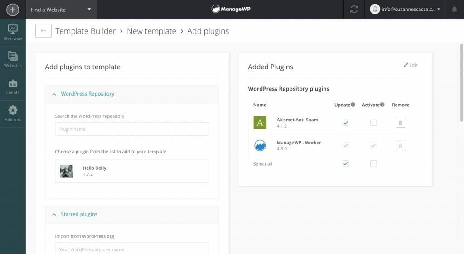This screenshot has height=254, width=464.
Task: Click the Edit pencil link
Action: point(410,65)
